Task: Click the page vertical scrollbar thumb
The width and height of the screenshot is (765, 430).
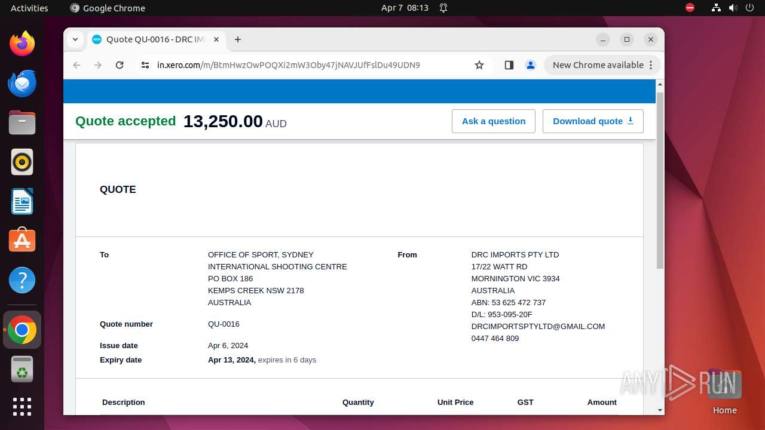Action: pos(660,180)
